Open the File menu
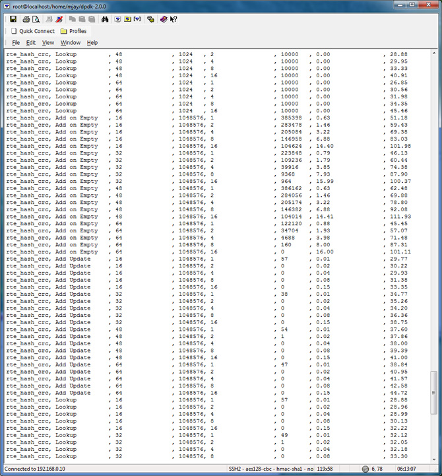The image size is (442, 476). click(16, 42)
